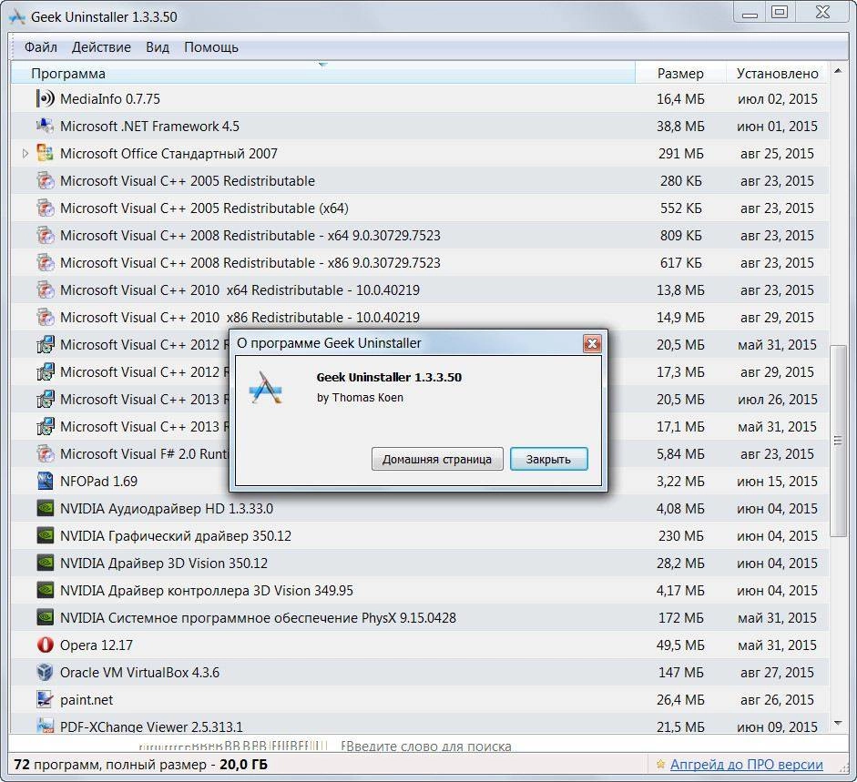Select Opera 12.17 entry
857x782 pixels.
[420, 645]
